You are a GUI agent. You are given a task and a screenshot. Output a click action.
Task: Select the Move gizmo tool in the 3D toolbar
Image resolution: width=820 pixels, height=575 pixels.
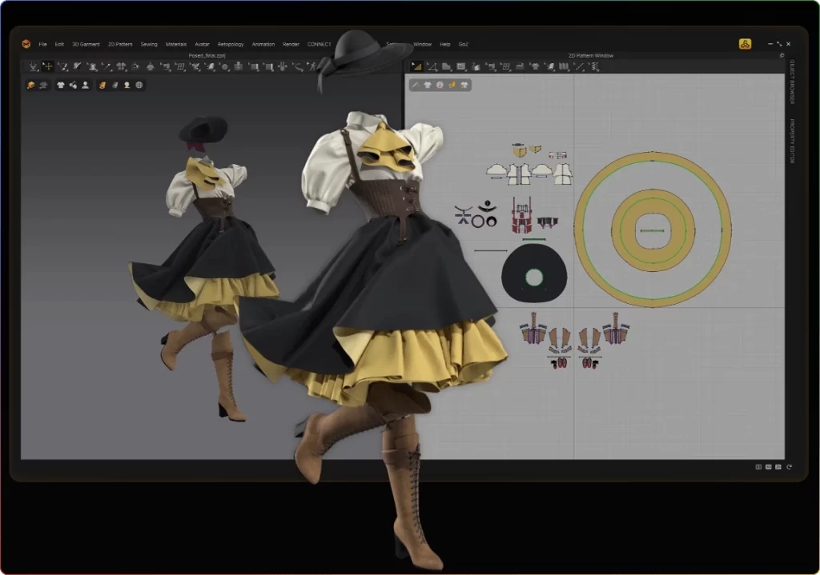click(47, 67)
